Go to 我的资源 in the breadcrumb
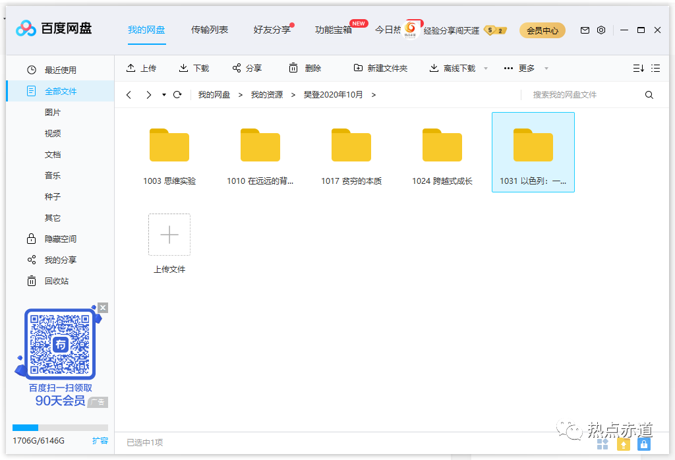This screenshot has height=460, width=675. pos(267,95)
